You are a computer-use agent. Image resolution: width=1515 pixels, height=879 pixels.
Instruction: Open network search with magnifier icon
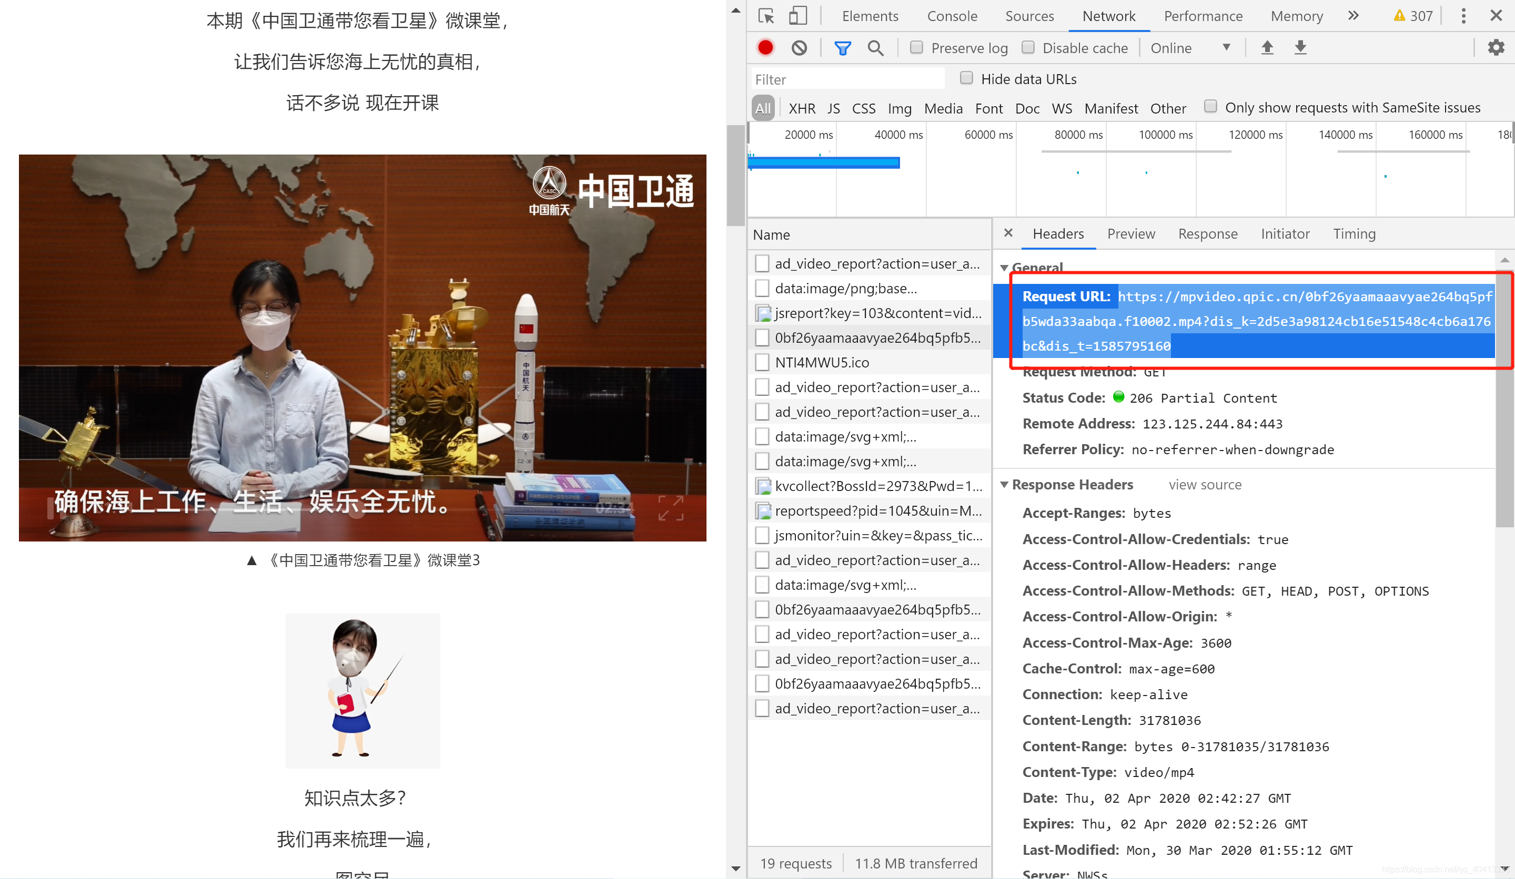875,47
